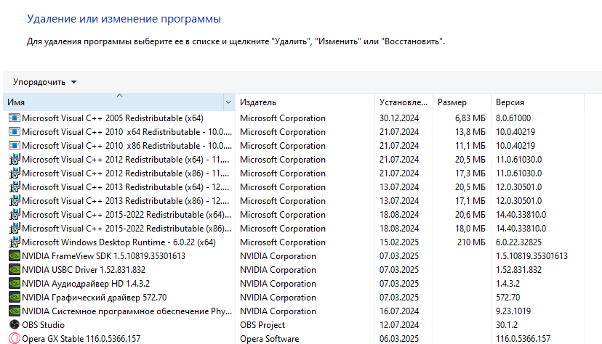This screenshot has width=602, height=344.
Task: Click the NVIDIA FrameView SDK icon
Action: tap(15, 256)
